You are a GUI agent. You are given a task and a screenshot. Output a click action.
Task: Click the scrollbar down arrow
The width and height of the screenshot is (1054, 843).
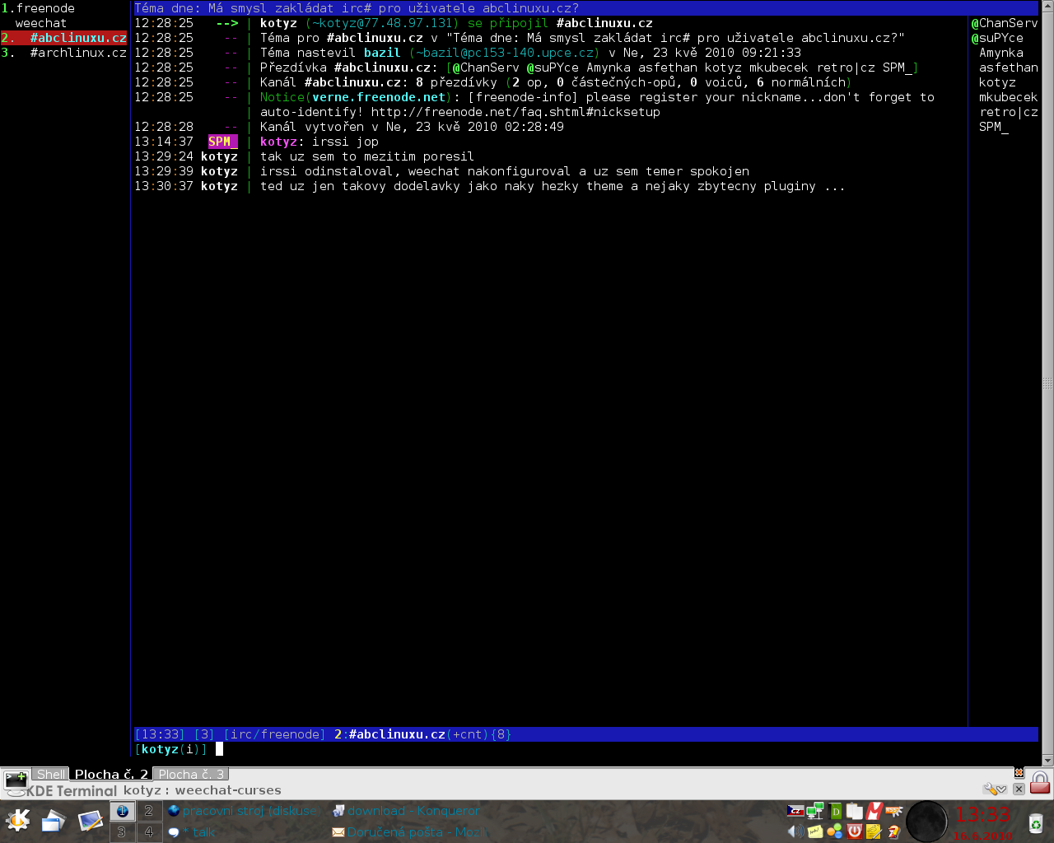1047,761
